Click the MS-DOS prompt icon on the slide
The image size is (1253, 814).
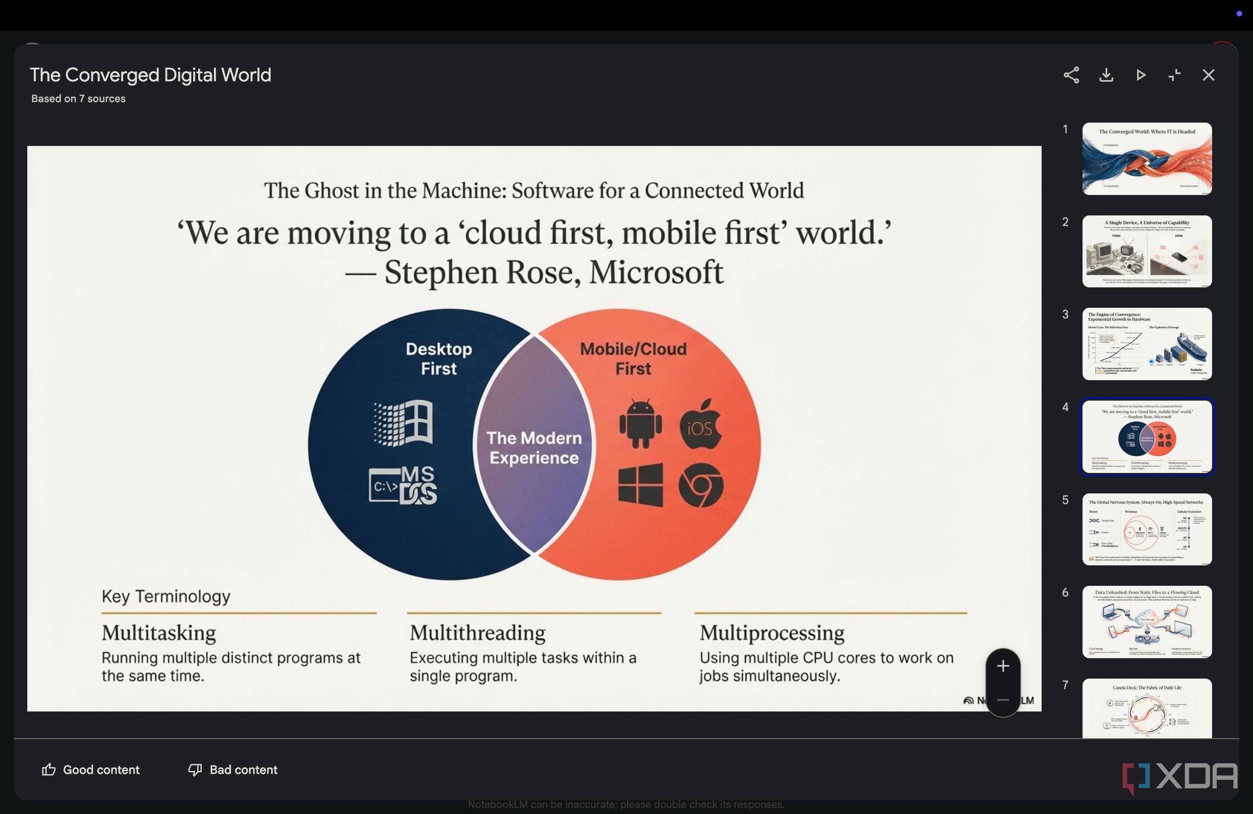[403, 485]
